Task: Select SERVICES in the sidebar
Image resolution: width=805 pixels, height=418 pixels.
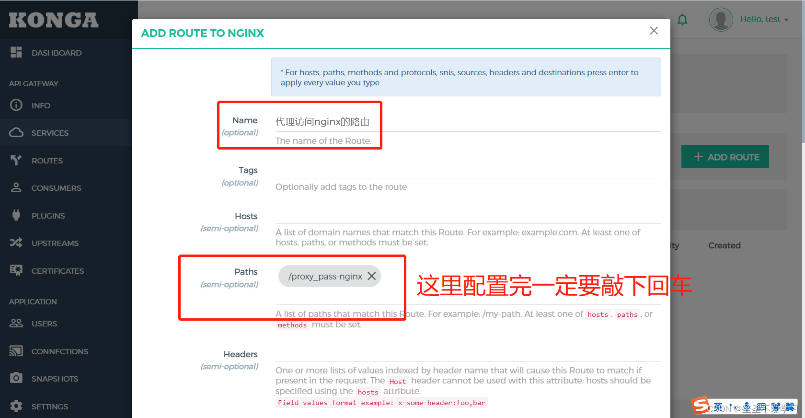Action: [x=50, y=133]
